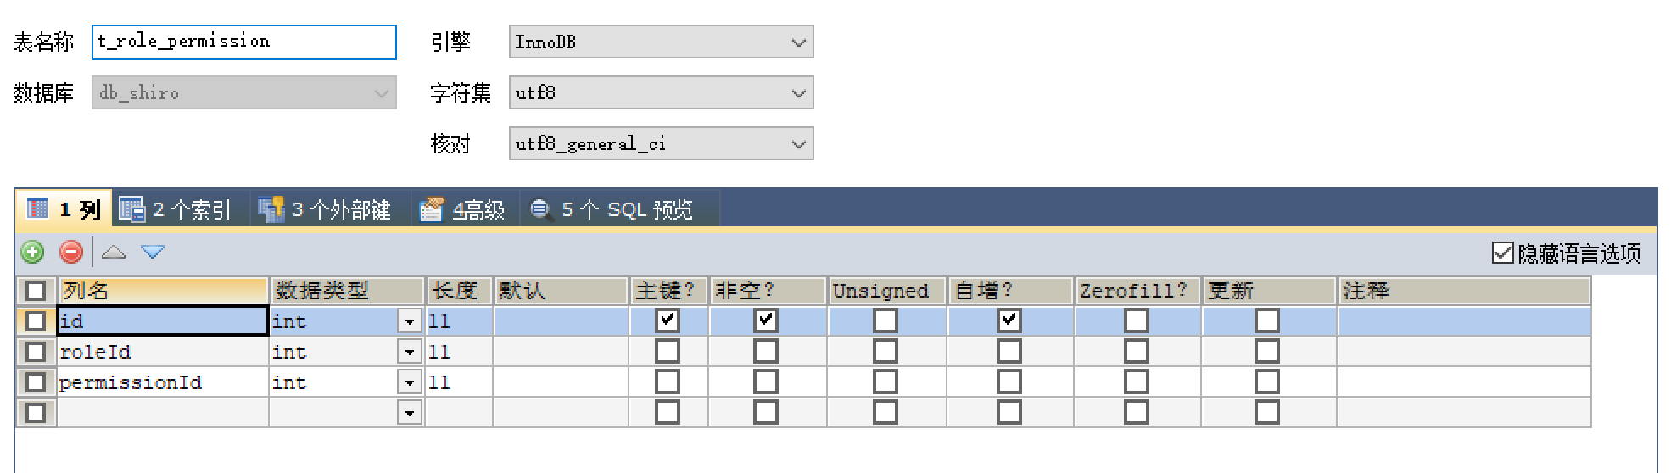Open the 核对 utf8_general_ci dropdown
The image size is (1671, 473).
(662, 143)
